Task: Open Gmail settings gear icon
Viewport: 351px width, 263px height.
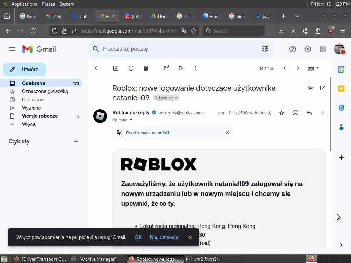Action: coord(308,49)
